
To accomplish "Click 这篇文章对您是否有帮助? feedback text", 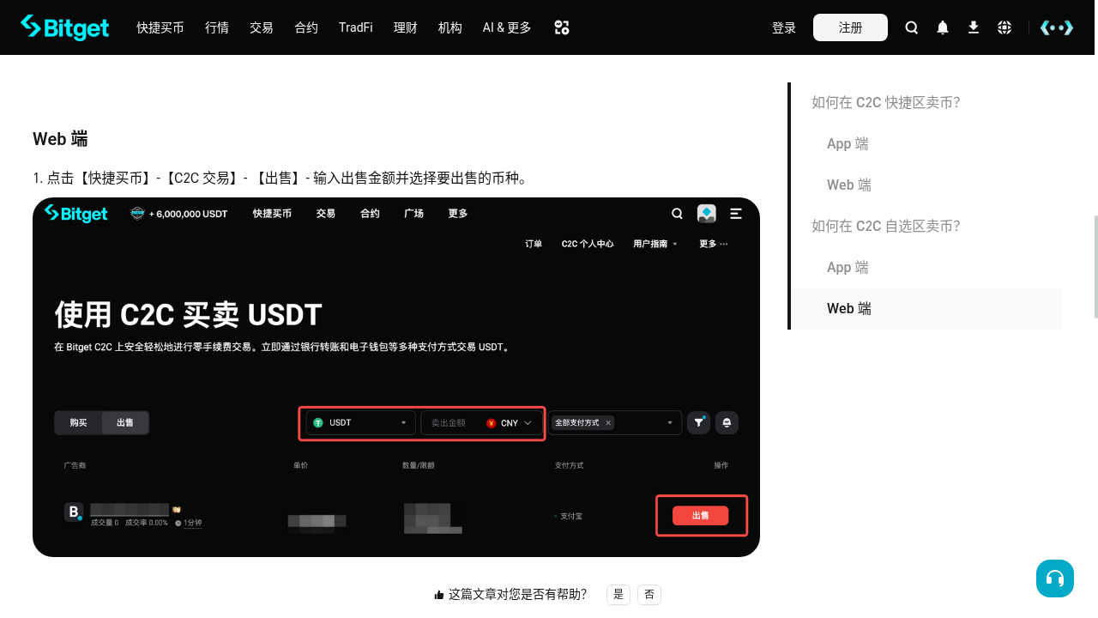I will coord(517,595).
